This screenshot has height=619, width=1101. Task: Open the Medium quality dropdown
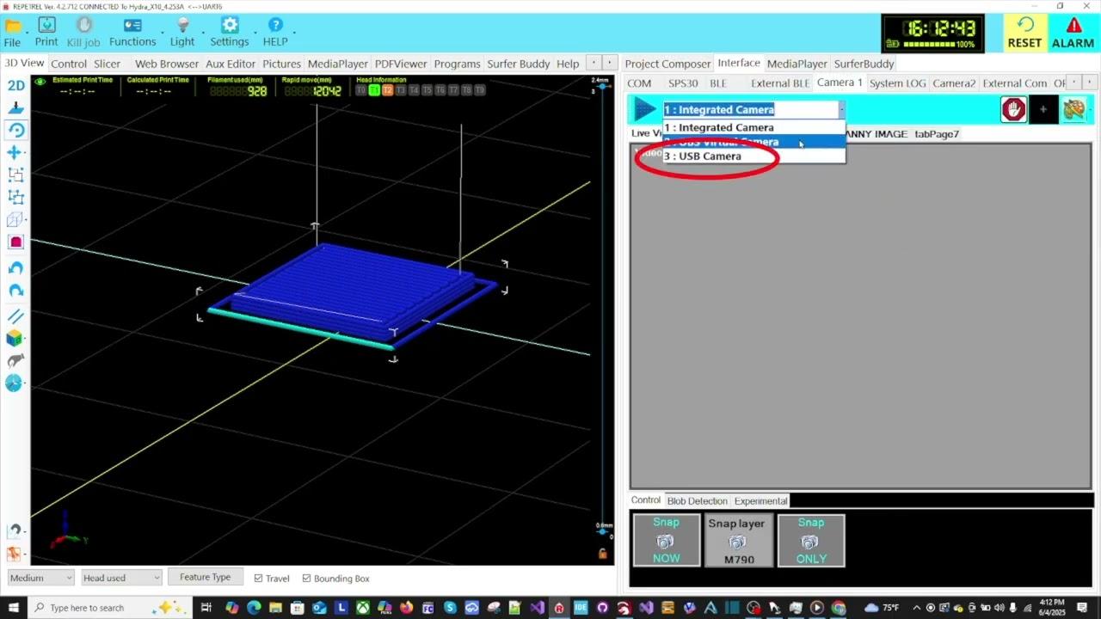pos(40,578)
